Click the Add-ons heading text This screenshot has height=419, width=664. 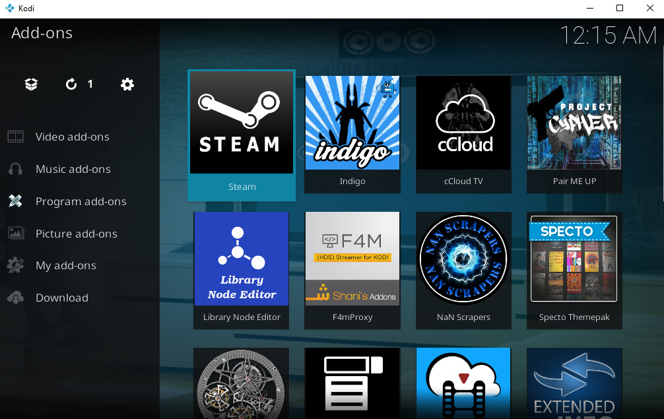coord(42,33)
